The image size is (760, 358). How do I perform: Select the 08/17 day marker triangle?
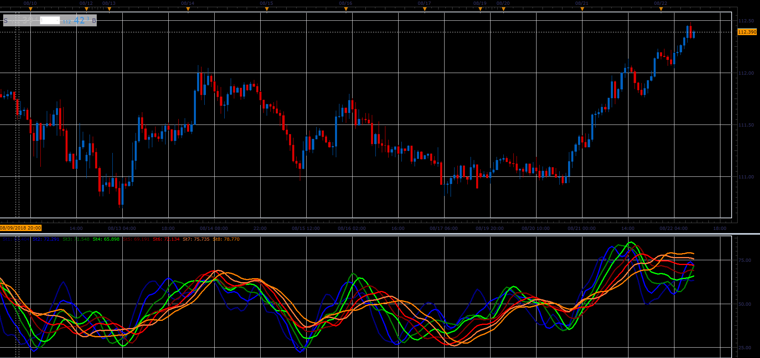pyautogui.click(x=425, y=9)
